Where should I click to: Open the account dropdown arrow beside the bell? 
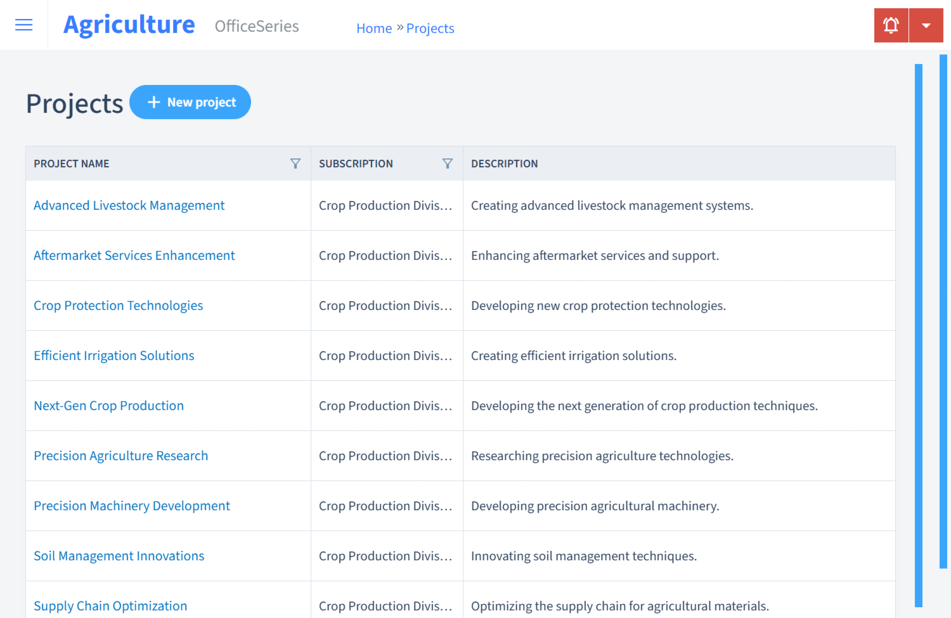[x=926, y=25]
